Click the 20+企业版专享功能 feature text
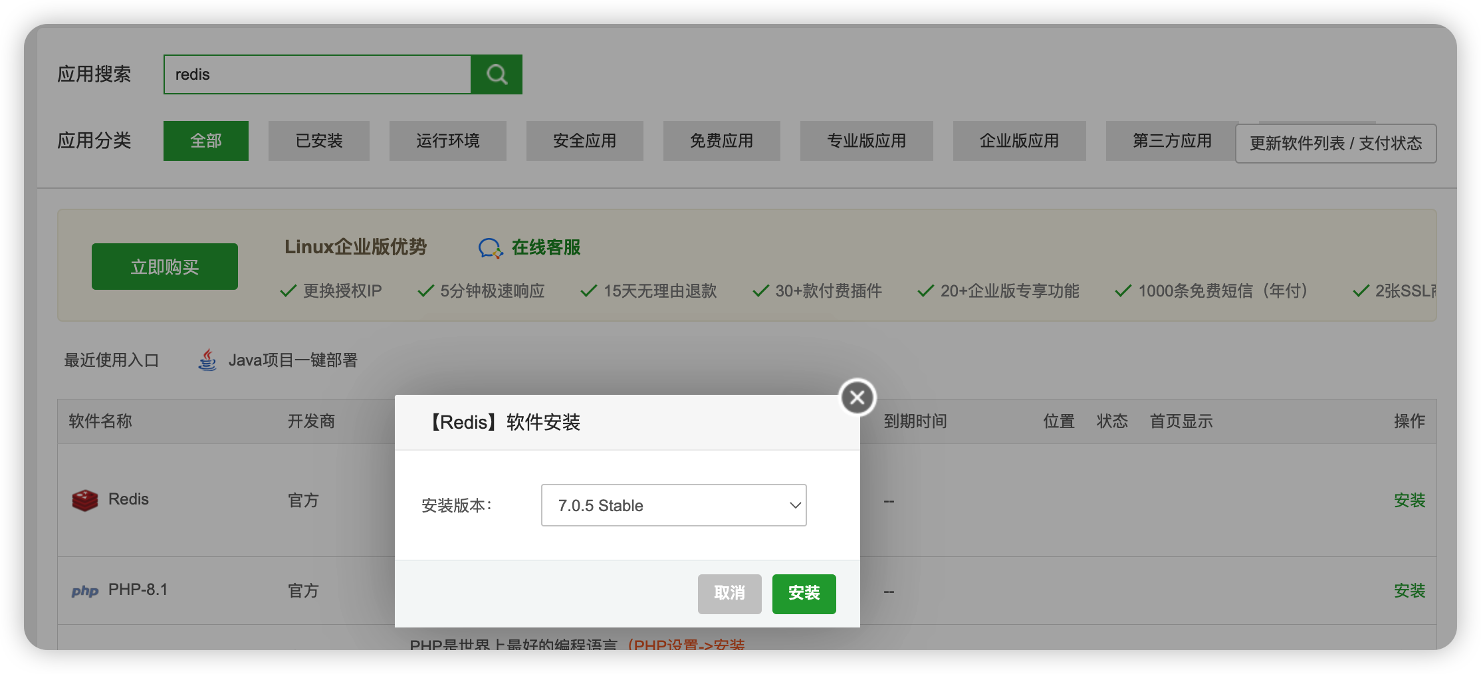Screen dimensions: 1481x674 point(1010,291)
